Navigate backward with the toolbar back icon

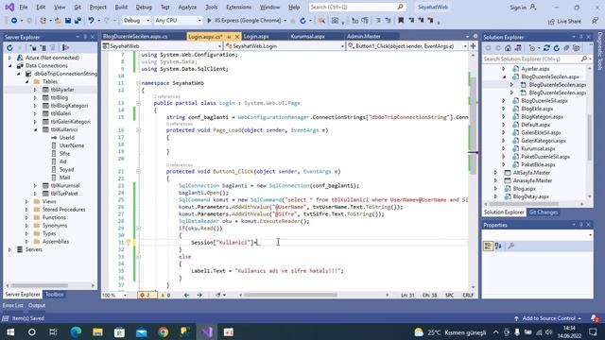[x=14, y=21]
